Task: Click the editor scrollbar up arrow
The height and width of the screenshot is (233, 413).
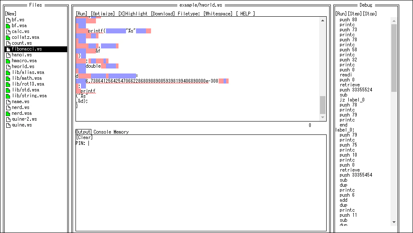Action: coord(322,20)
